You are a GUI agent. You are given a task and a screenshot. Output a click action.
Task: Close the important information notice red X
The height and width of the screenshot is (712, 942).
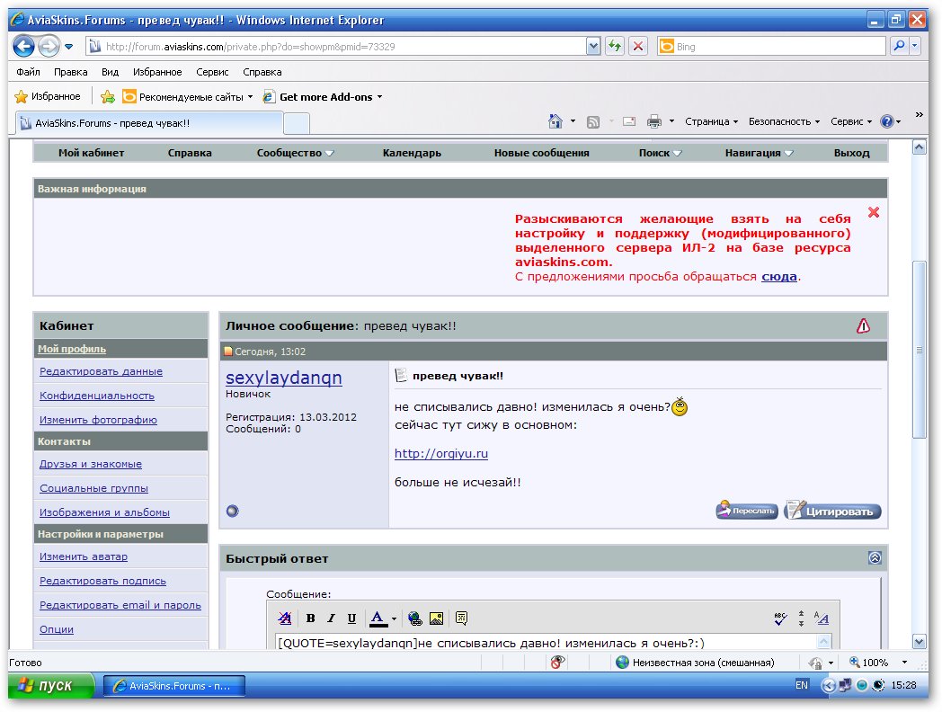point(874,212)
